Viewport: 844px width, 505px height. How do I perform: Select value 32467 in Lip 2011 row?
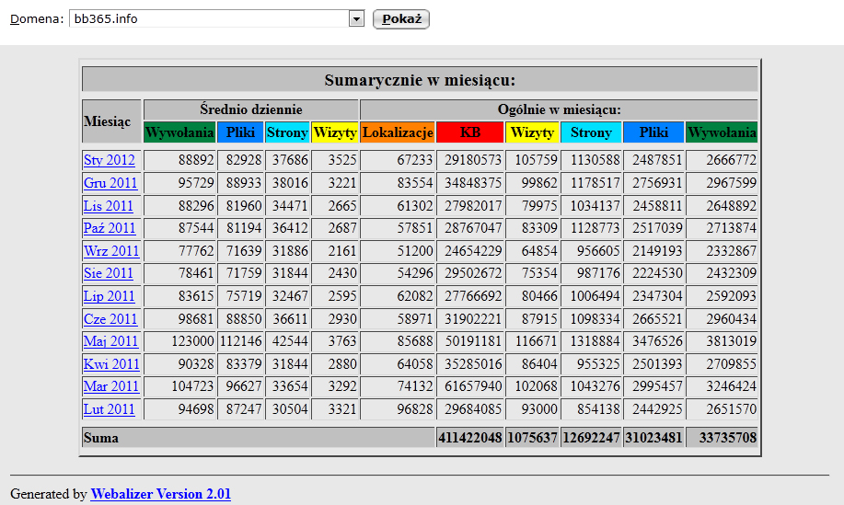pyautogui.click(x=290, y=296)
